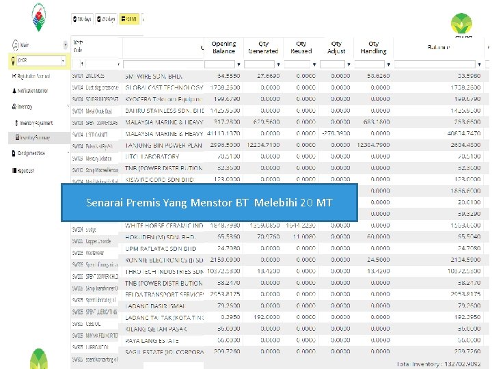The width and height of the screenshot is (492, 369).
Task: Click the Qty Generated filter input
Action: point(259,64)
